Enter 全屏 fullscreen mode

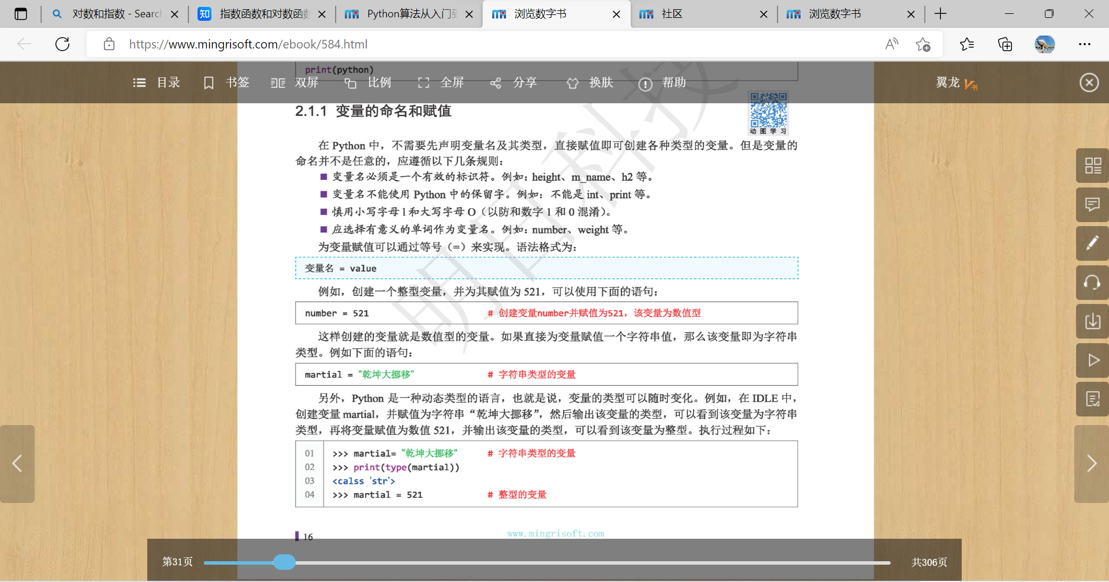[441, 83]
